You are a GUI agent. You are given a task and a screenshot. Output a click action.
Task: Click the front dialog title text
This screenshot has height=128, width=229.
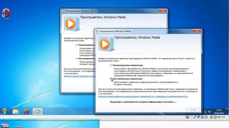click(115, 31)
